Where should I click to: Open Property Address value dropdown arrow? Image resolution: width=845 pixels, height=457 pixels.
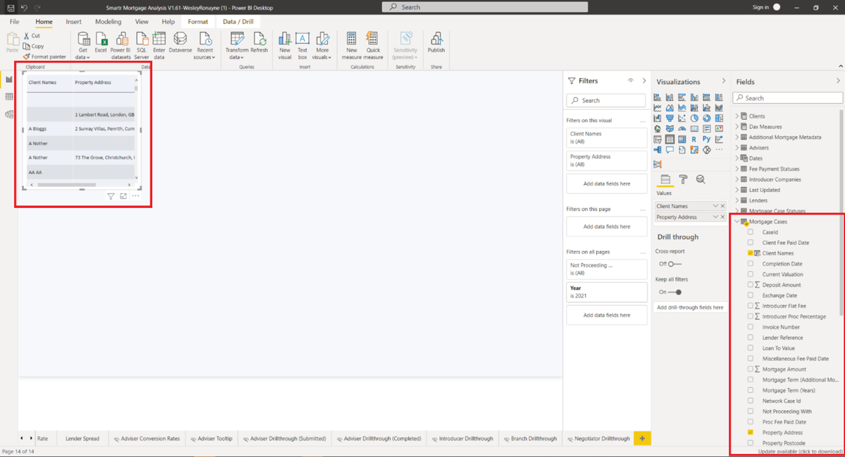click(715, 217)
